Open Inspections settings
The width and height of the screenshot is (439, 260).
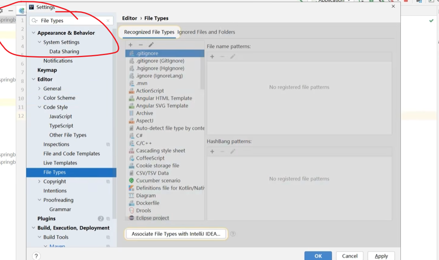pyautogui.click(x=56, y=145)
